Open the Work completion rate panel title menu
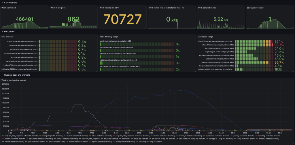 [x=207, y=8]
